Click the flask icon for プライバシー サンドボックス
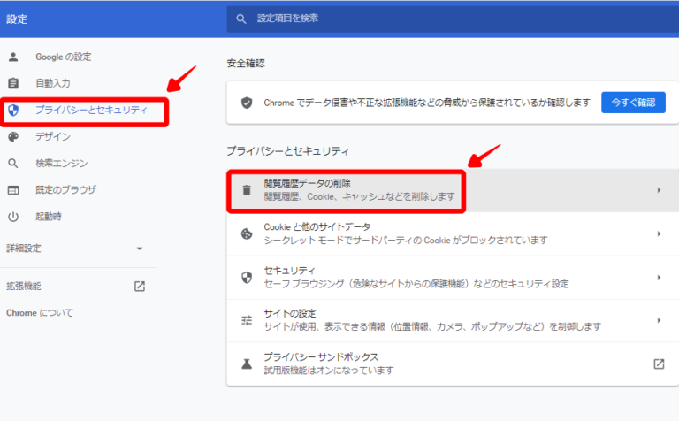679x421 pixels. coord(247,364)
